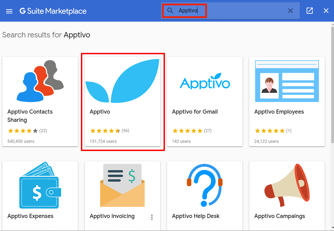
Task: Close the marketplace dialog
Action: point(326,11)
